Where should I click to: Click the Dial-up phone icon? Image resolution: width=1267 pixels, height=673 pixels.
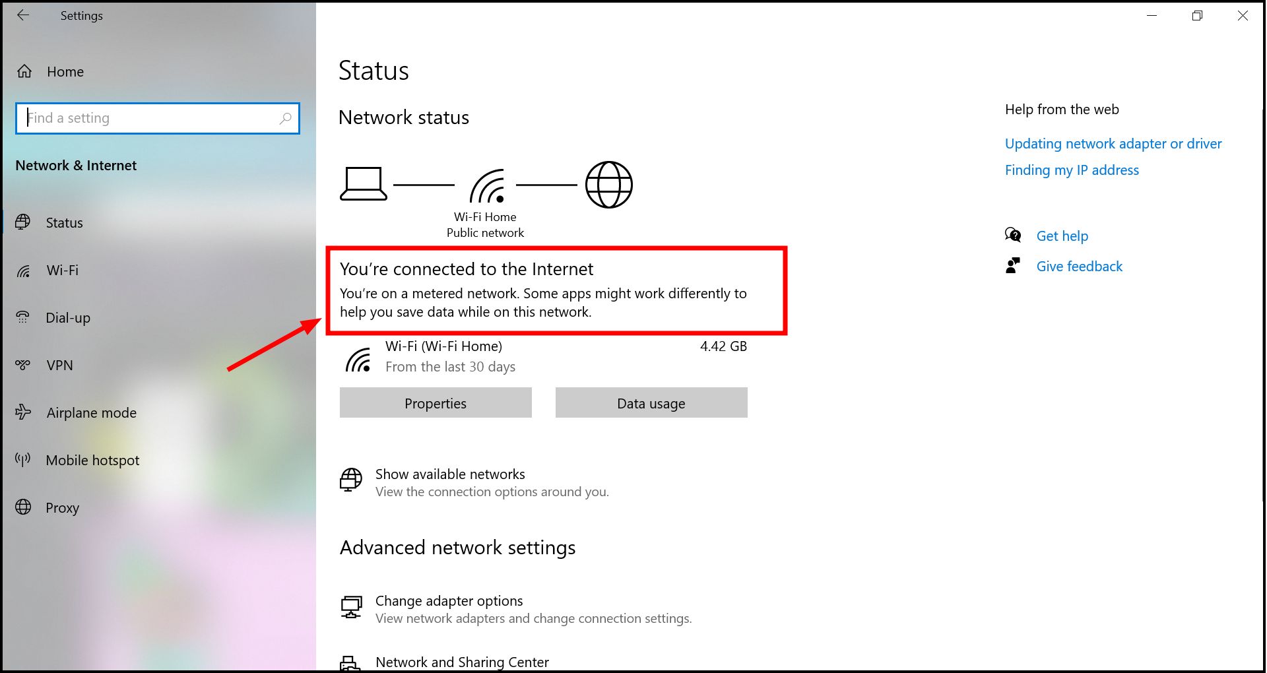[x=24, y=317]
